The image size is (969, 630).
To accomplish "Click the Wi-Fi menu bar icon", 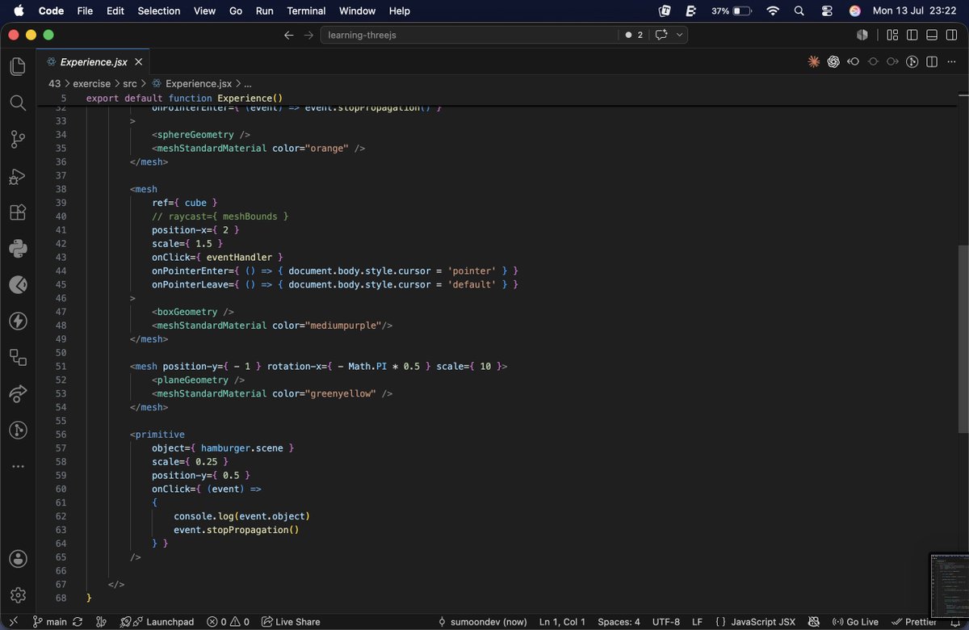I will (773, 10).
